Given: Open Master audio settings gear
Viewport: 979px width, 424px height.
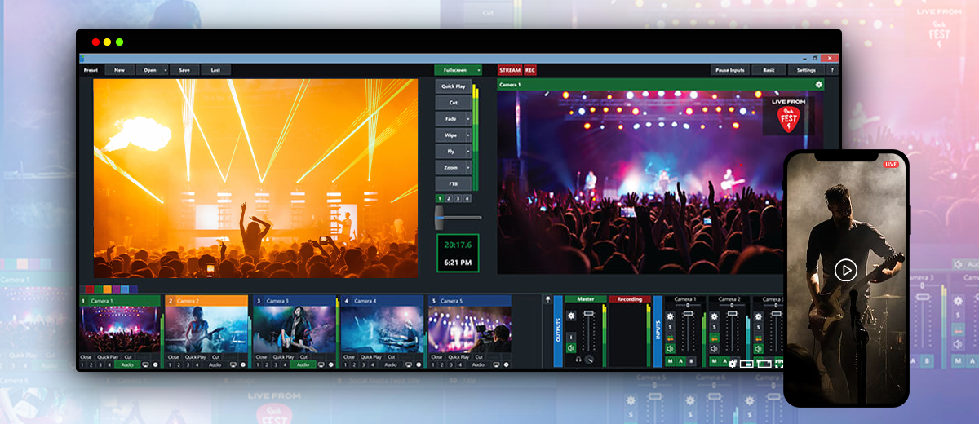Looking at the screenshot, I should pyautogui.click(x=571, y=316).
